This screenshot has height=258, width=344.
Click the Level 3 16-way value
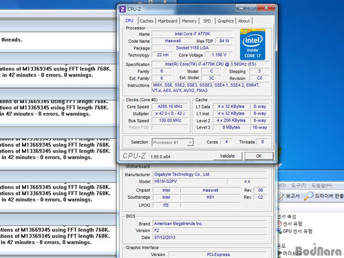[x=260, y=127]
